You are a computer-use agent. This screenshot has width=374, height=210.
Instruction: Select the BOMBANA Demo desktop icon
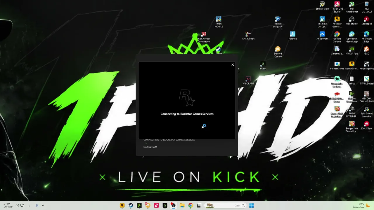click(x=337, y=97)
